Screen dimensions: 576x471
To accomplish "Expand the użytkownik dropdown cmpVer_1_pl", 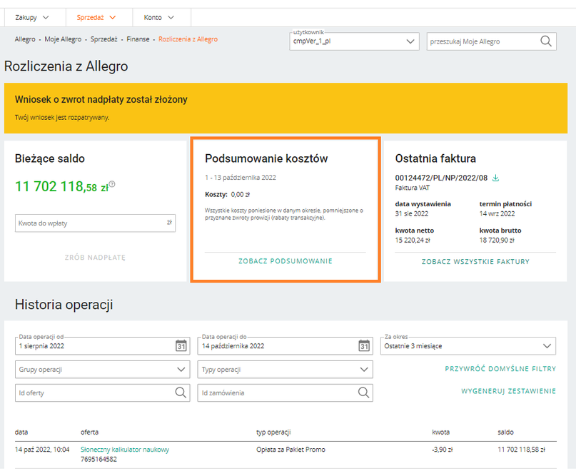I will pos(354,41).
